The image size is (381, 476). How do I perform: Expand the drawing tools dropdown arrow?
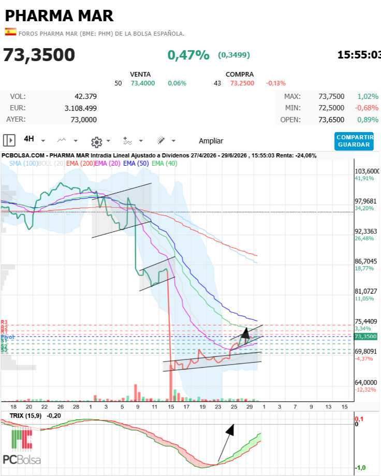point(173,141)
